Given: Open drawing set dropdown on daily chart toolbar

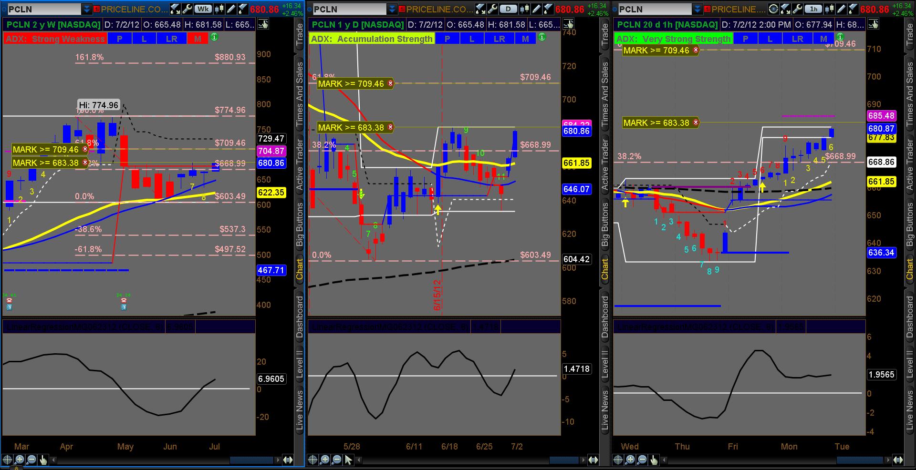Looking at the screenshot, I should (x=548, y=9).
